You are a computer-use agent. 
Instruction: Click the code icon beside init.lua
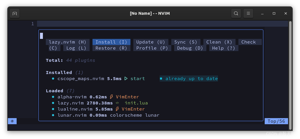[x=117, y=103]
